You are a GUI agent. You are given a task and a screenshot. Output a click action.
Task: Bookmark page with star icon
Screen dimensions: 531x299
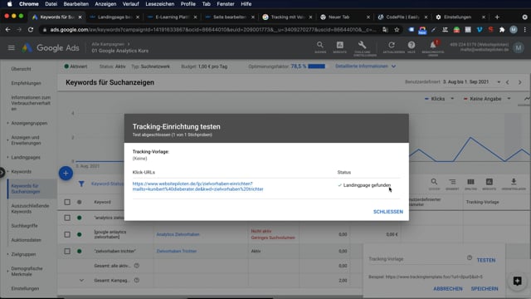coord(397,30)
